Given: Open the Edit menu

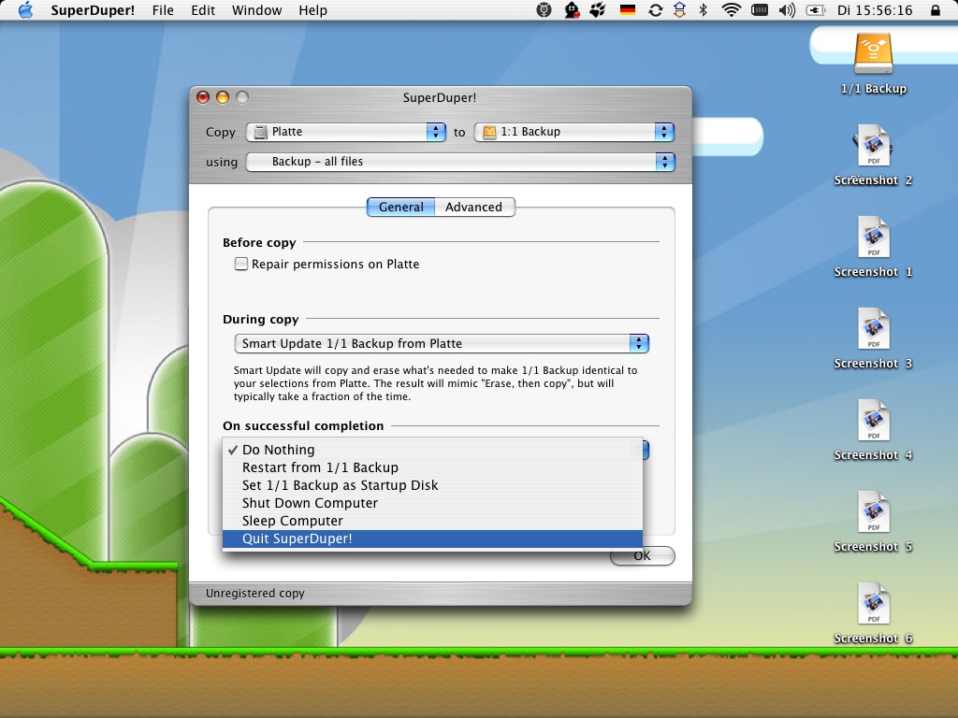Looking at the screenshot, I should pos(203,10).
